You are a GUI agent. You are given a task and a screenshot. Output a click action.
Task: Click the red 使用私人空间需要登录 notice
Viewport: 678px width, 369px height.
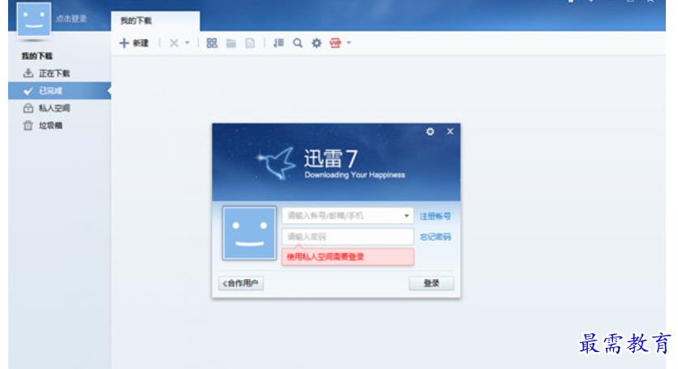(348, 256)
